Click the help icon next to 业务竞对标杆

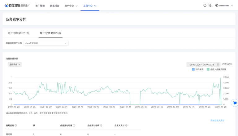click(101, 125)
